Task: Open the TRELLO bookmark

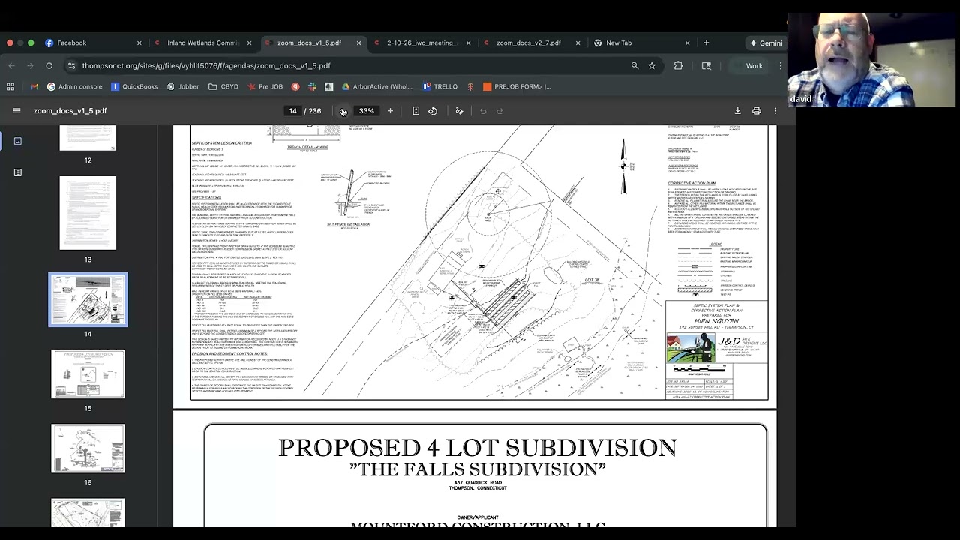Action: 439,86
